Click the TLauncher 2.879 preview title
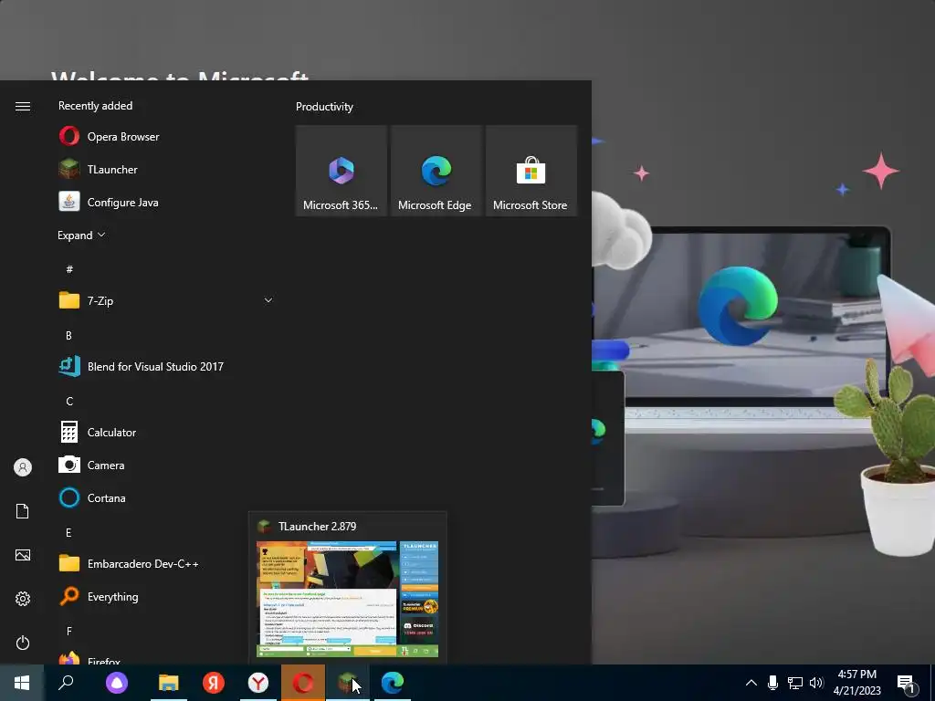The image size is (935, 701). (x=317, y=527)
